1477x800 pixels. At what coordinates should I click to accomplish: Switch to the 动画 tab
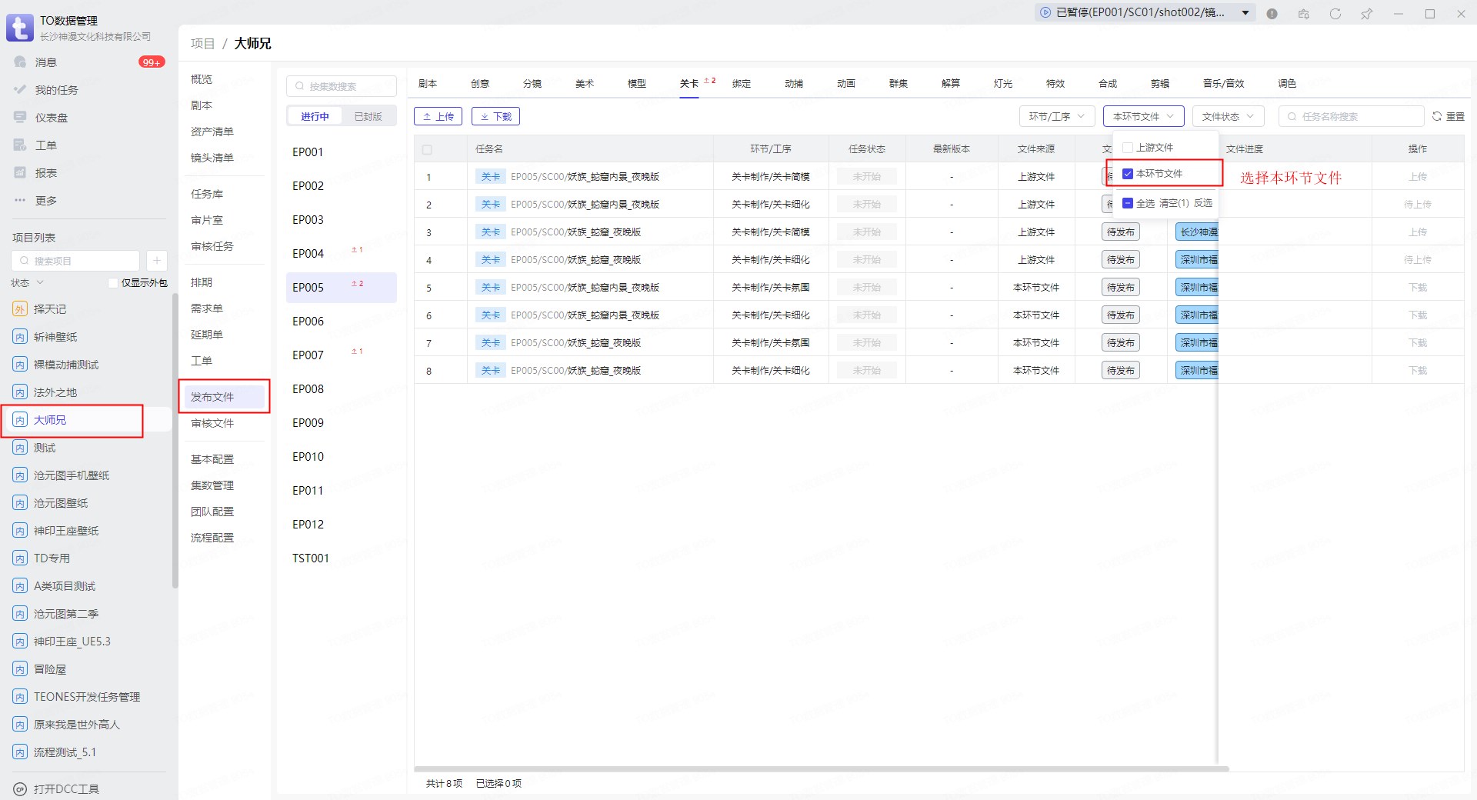pos(845,84)
